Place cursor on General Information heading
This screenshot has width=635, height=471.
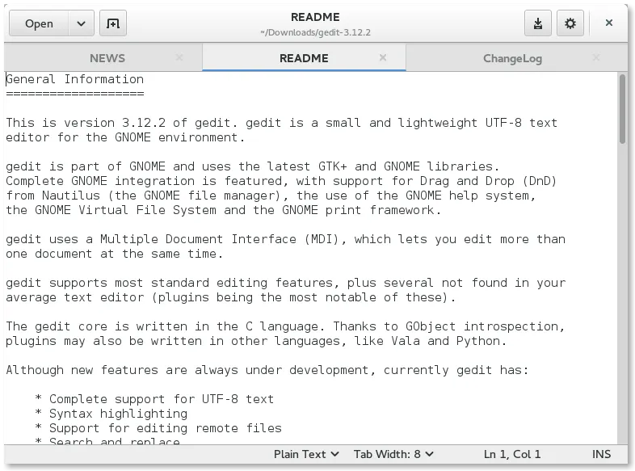(75, 79)
